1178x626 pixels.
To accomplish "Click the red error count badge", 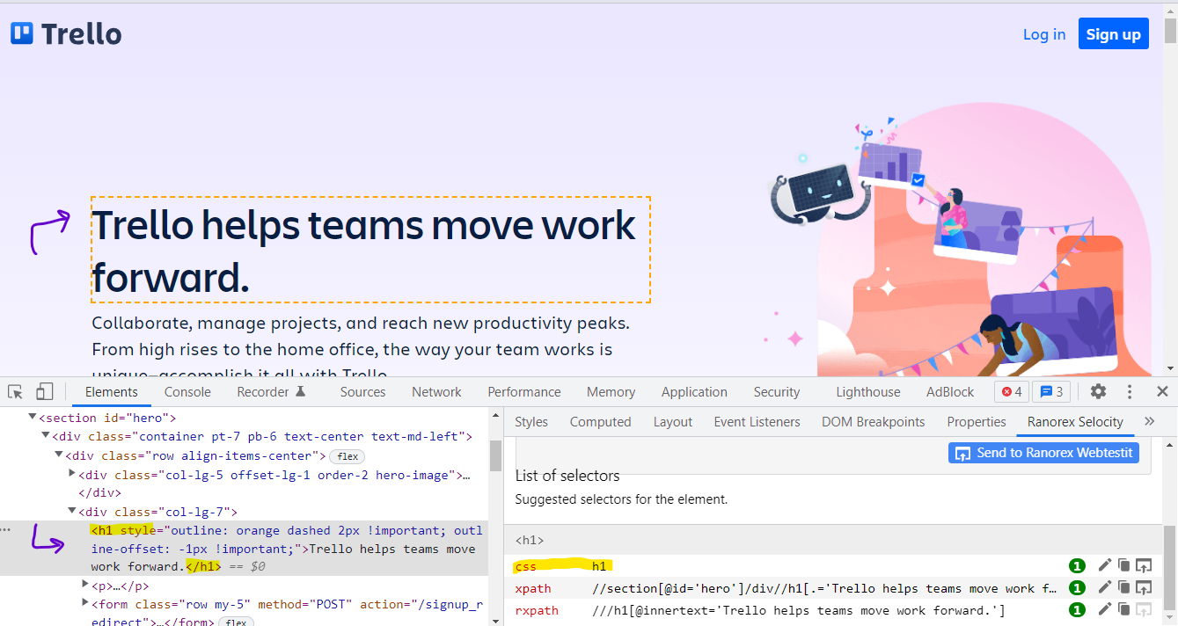I will (x=1012, y=392).
